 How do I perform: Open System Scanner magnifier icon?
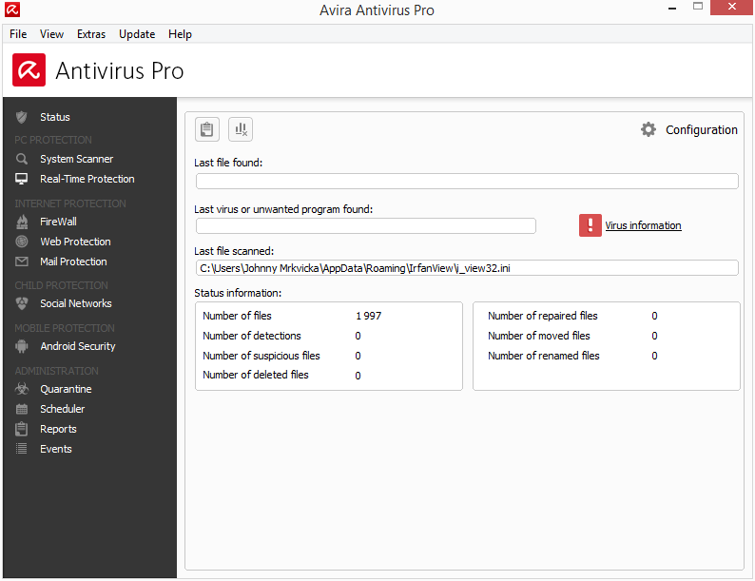pyautogui.click(x=21, y=159)
